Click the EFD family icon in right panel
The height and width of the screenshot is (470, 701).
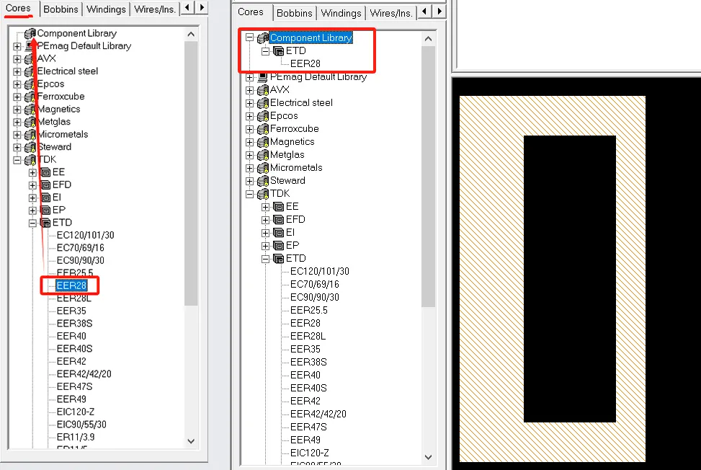pos(279,220)
